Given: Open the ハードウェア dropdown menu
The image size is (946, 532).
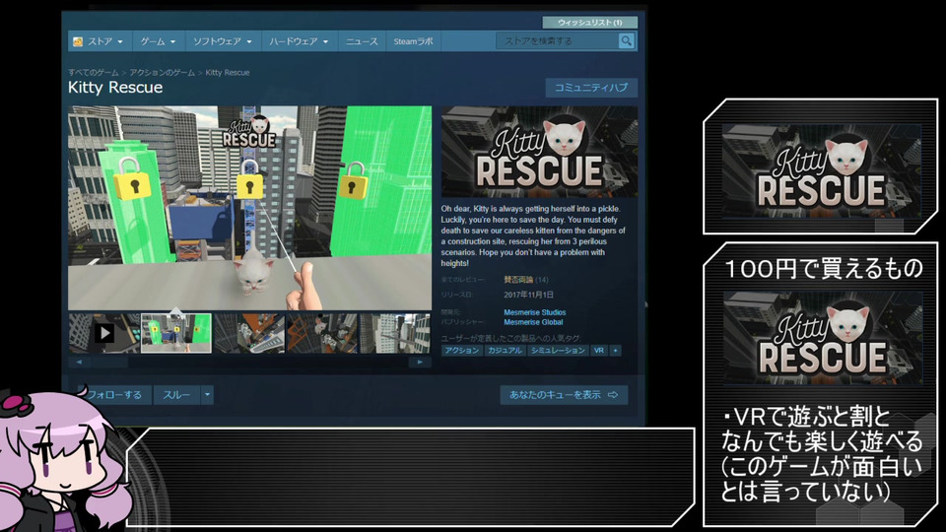Looking at the screenshot, I should point(298,41).
